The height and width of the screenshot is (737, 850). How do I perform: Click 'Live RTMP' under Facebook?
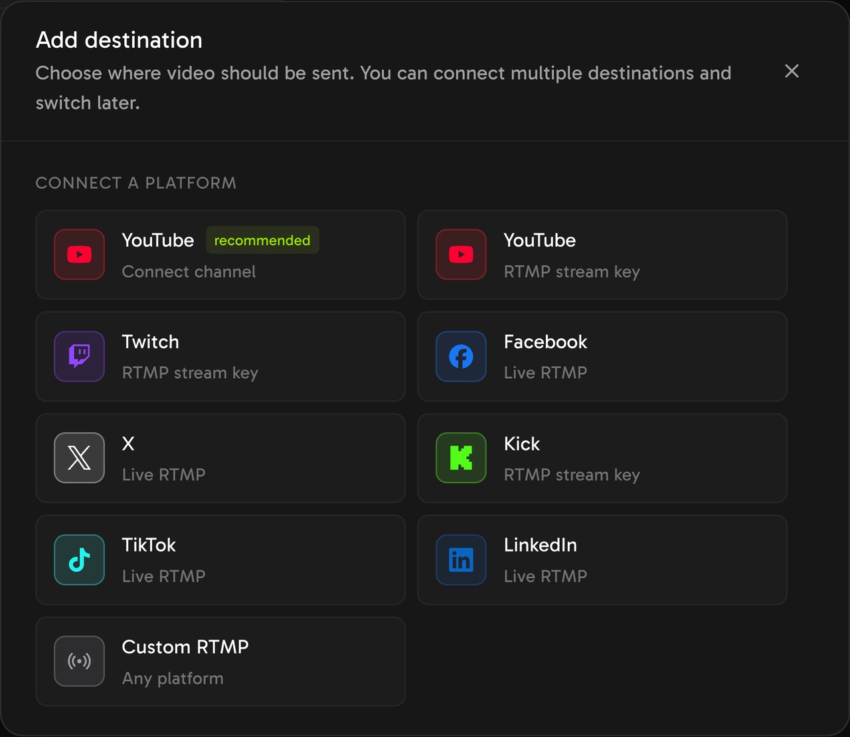pyautogui.click(x=545, y=373)
